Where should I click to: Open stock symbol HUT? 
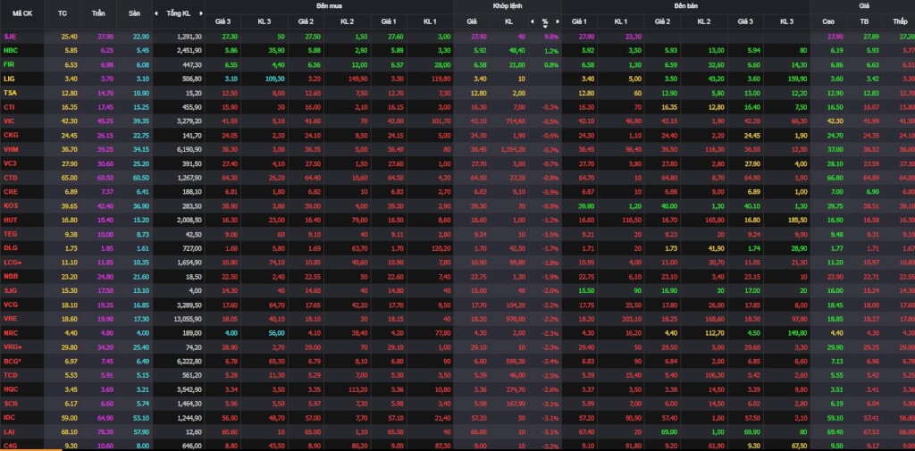[x=11, y=220]
